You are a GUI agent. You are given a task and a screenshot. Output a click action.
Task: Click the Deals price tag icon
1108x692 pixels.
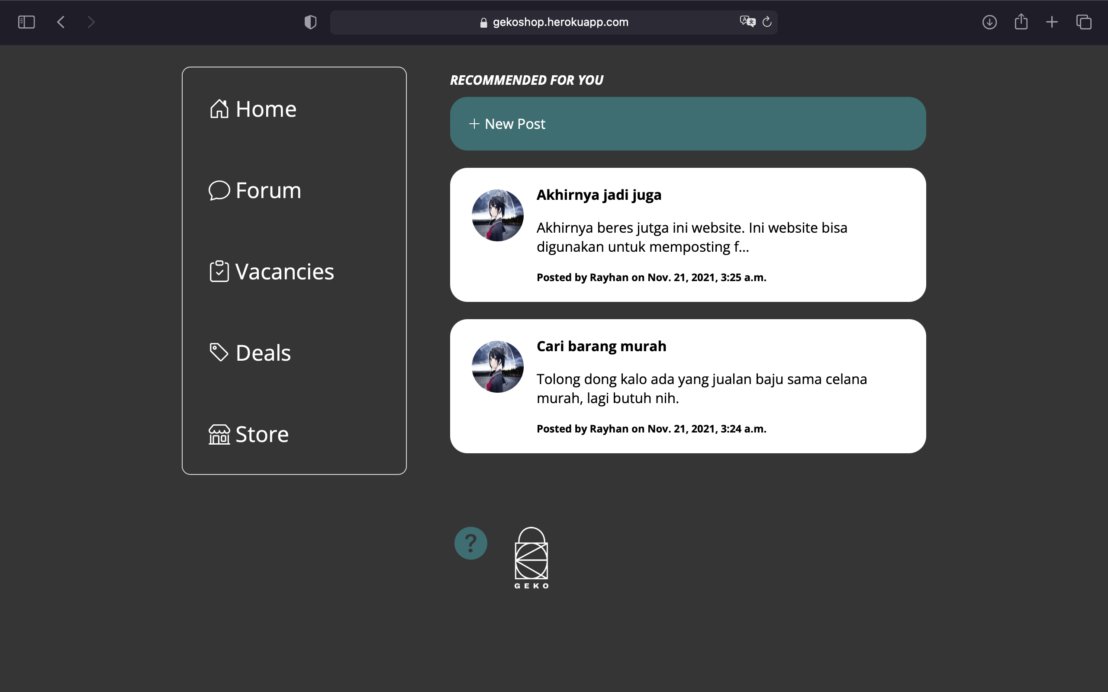coord(219,352)
